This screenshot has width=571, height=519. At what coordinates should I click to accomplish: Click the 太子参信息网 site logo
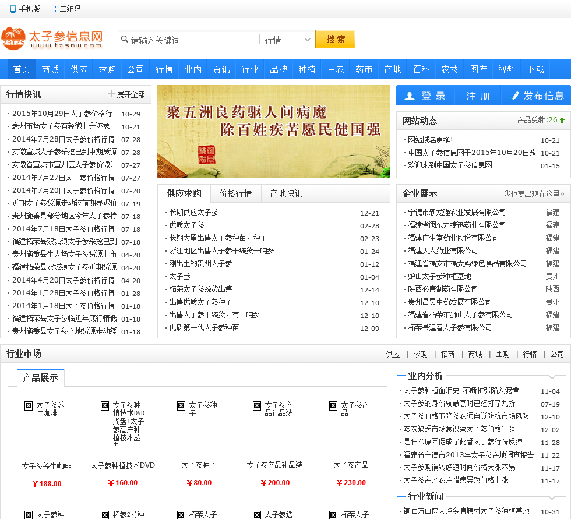52,39
